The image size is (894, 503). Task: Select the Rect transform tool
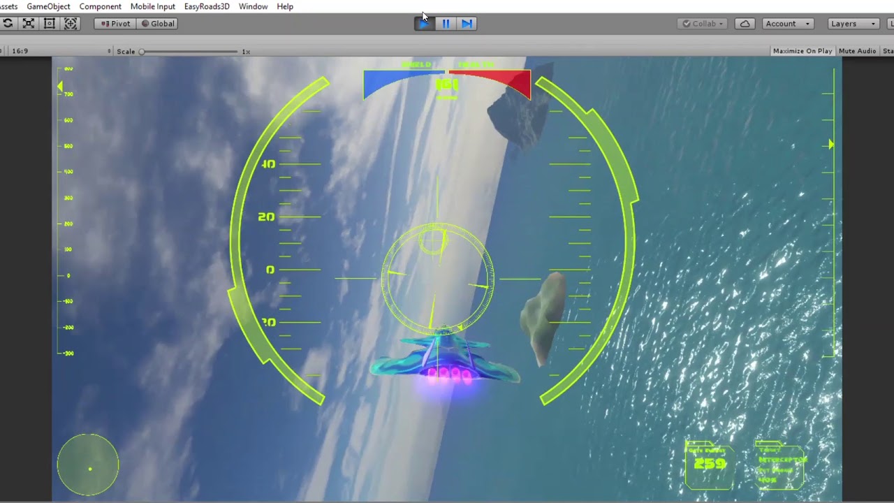50,23
